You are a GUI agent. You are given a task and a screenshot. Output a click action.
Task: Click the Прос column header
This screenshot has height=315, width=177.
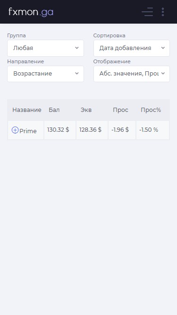tap(120, 110)
